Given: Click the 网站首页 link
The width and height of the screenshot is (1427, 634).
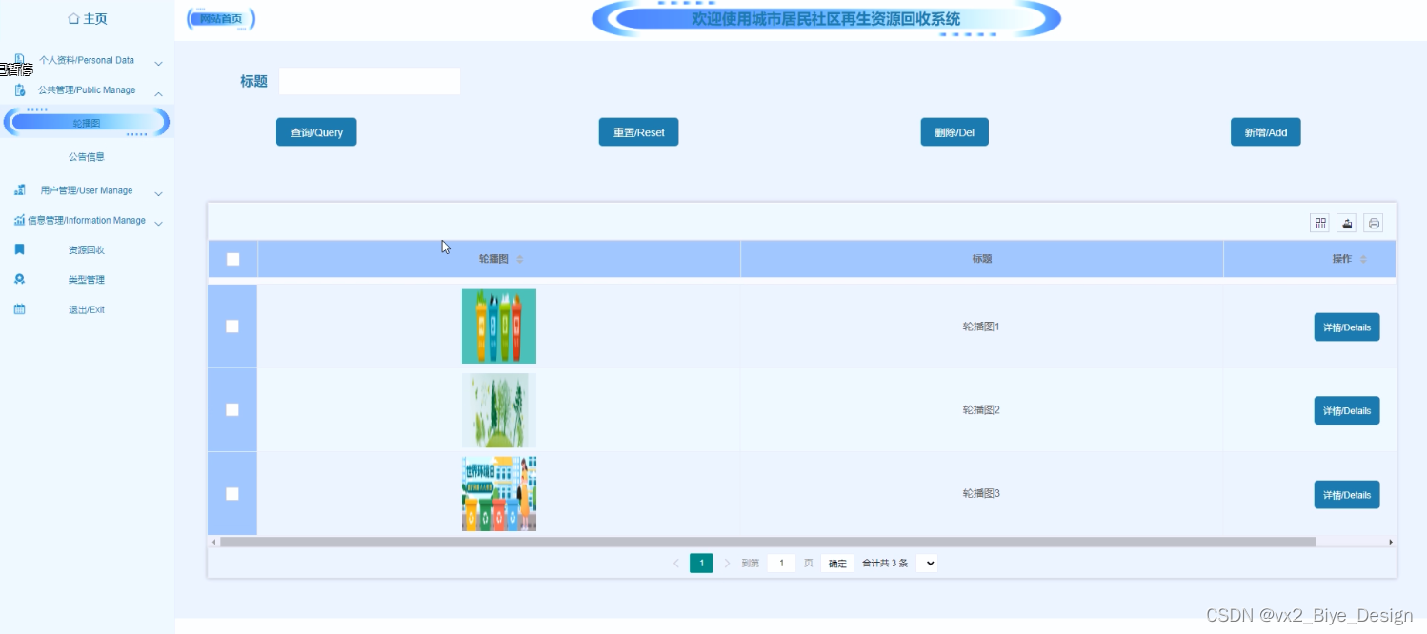Looking at the screenshot, I should tap(221, 19).
